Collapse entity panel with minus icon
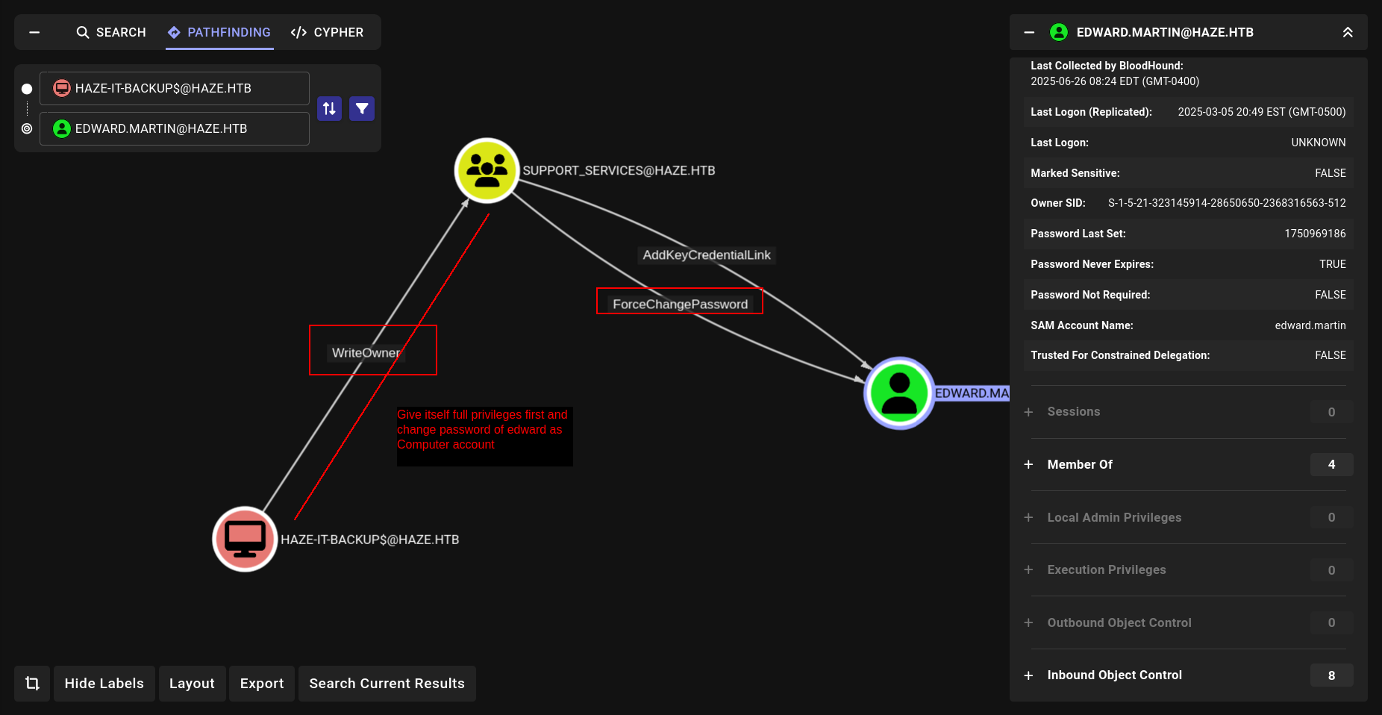This screenshot has height=715, width=1382. pyautogui.click(x=1029, y=32)
